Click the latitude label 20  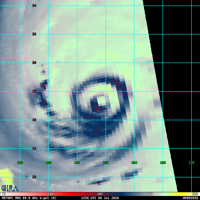pos(34,63)
